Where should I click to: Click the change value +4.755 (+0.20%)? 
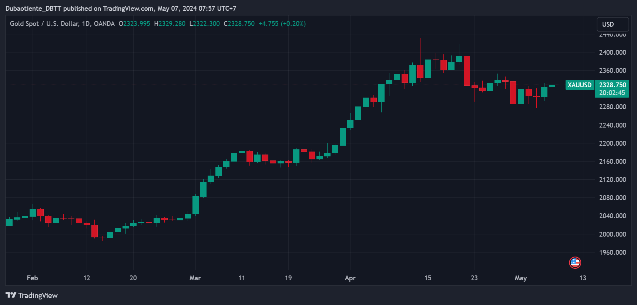282,24
